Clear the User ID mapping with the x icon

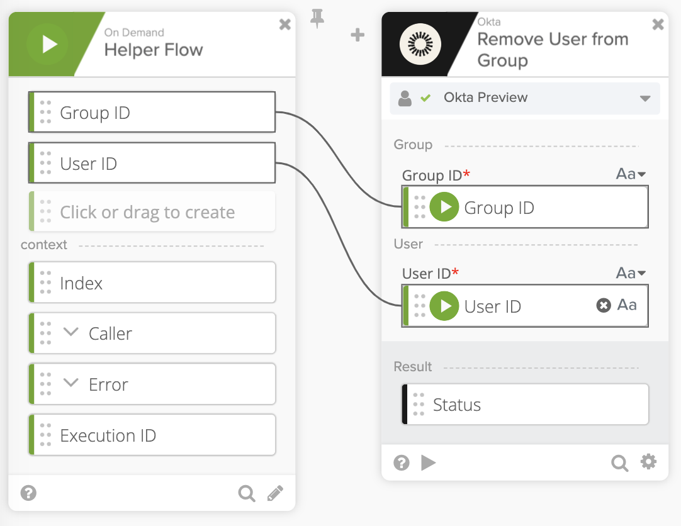(603, 306)
